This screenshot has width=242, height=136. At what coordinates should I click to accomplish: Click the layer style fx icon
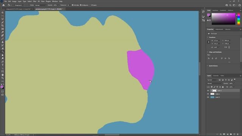[221, 134]
